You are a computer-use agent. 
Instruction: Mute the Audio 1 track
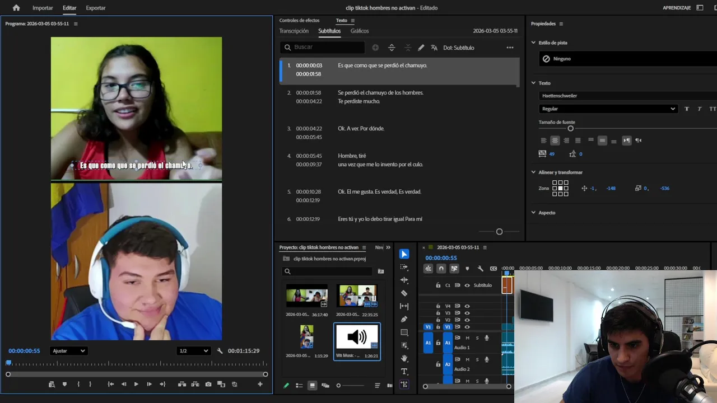click(x=467, y=338)
